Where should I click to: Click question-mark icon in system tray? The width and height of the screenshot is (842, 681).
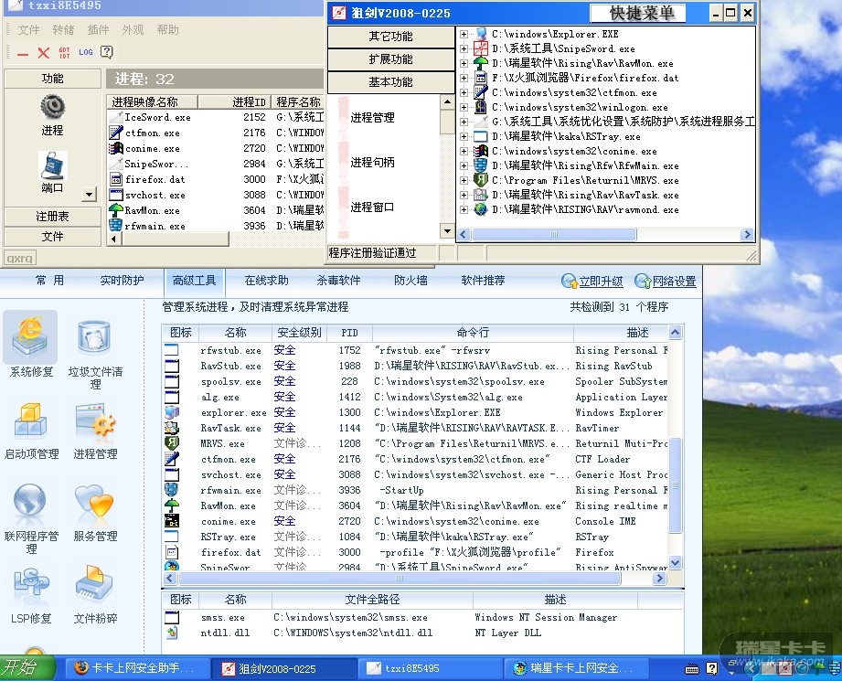tap(711, 668)
